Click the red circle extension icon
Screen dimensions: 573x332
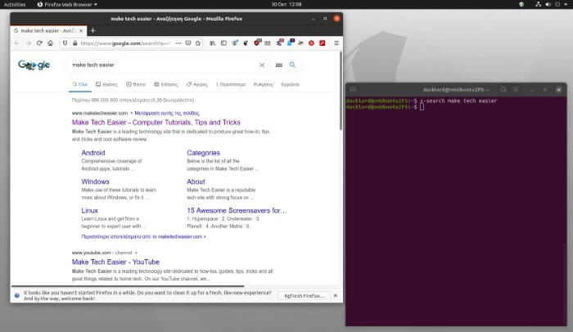click(x=311, y=43)
